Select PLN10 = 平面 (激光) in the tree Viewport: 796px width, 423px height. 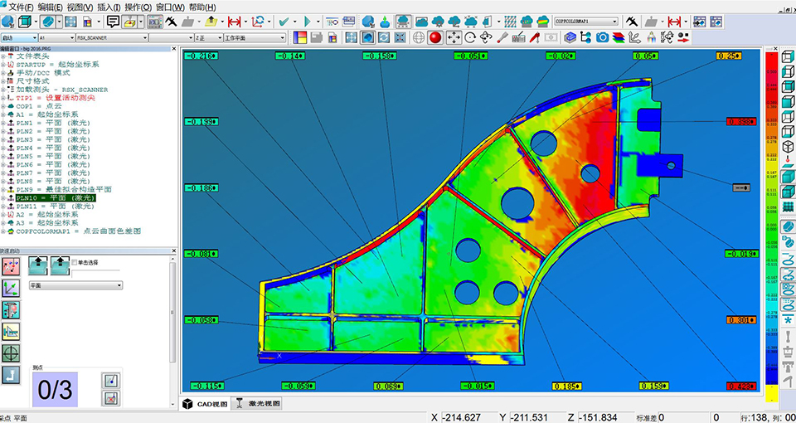tap(55, 197)
